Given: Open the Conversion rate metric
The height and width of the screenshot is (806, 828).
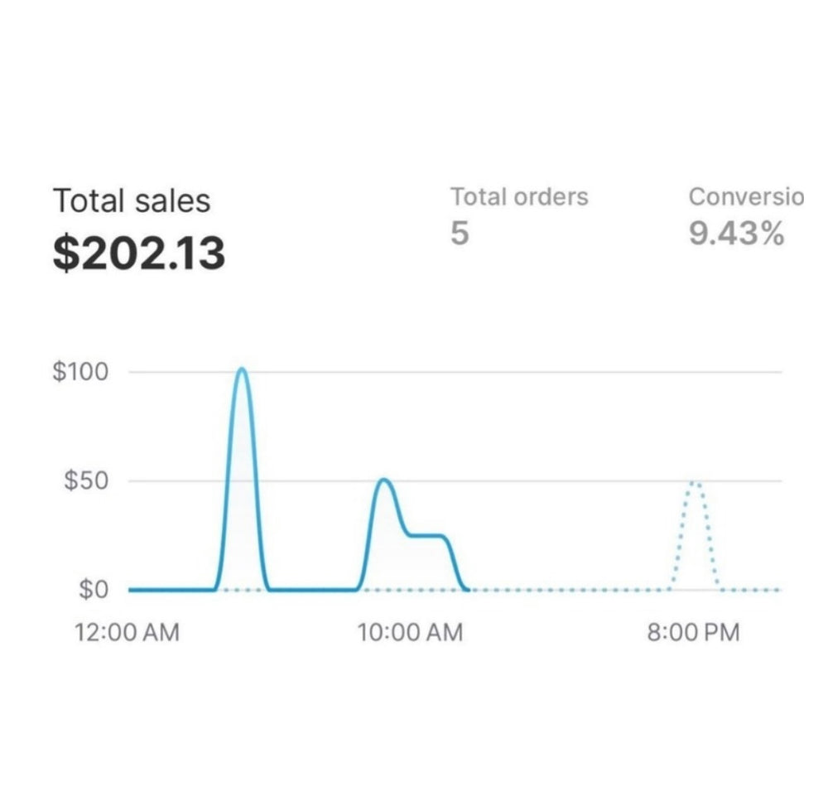Looking at the screenshot, I should (745, 197).
